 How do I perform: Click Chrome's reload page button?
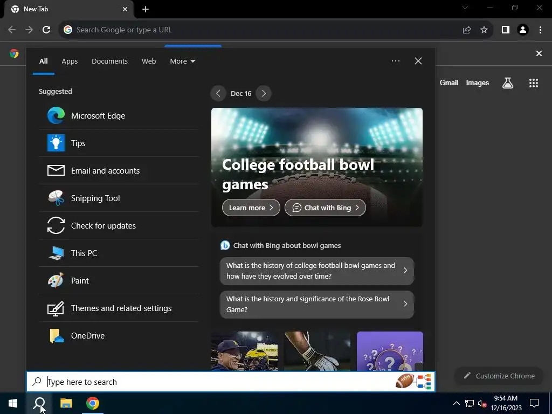46,30
